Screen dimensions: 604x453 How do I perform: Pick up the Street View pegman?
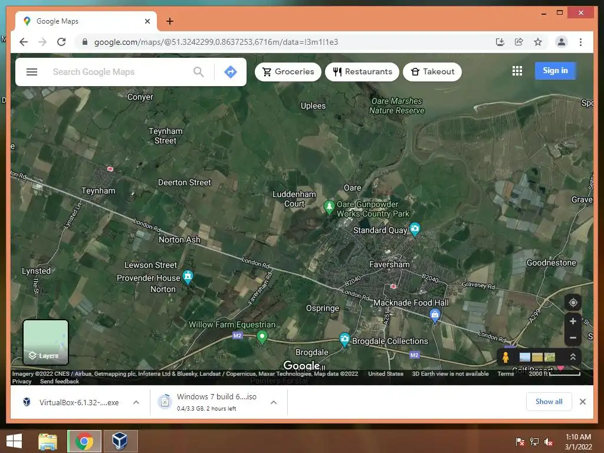click(x=505, y=357)
